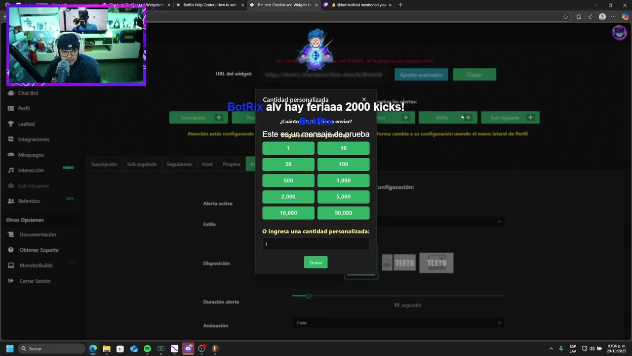Go to the Lealtad trophy section
The height and width of the screenshot is (356, 632).
(26, 124)
